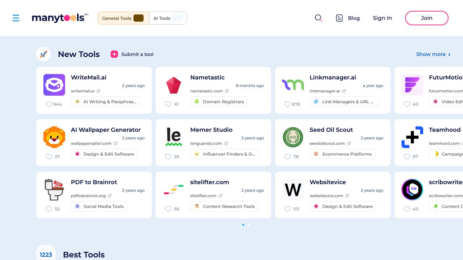Image resolution: width=463 pixels, height=260 pixels.
Task: Click the Memer Studio logo
Action: (174, 137)
